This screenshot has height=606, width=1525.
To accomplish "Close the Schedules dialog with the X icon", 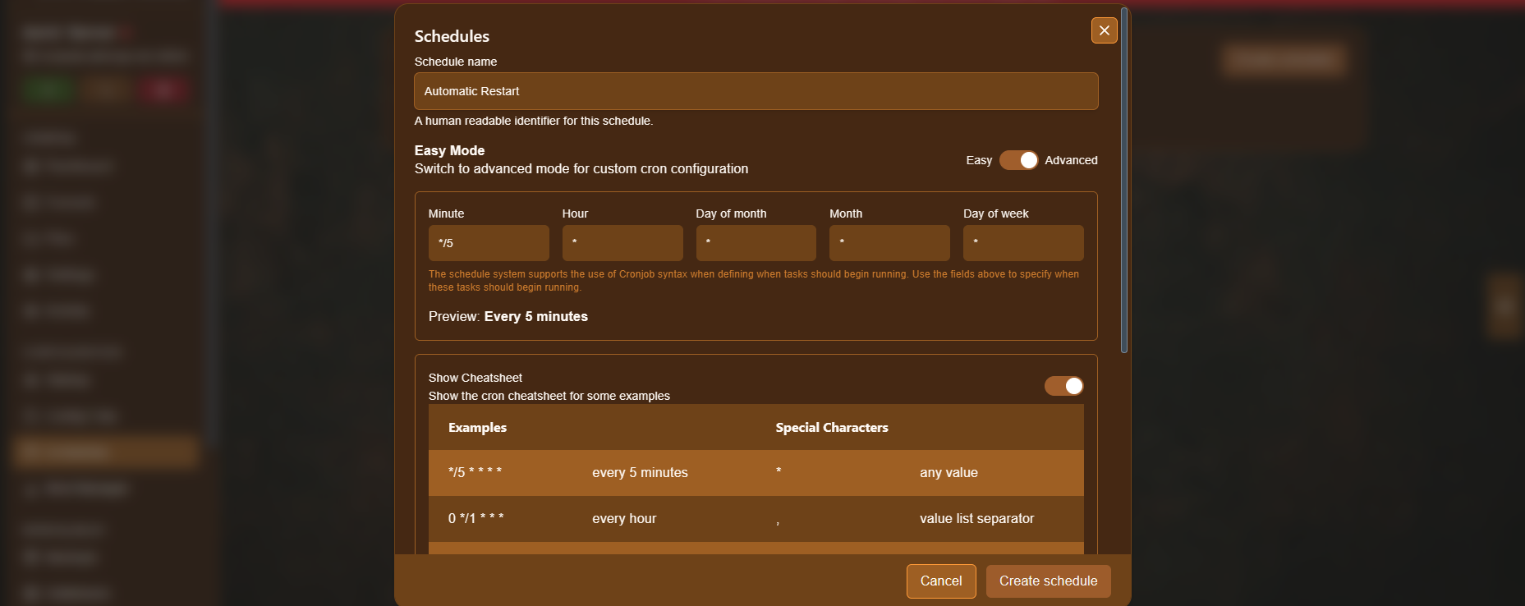I will [1104, 30].
